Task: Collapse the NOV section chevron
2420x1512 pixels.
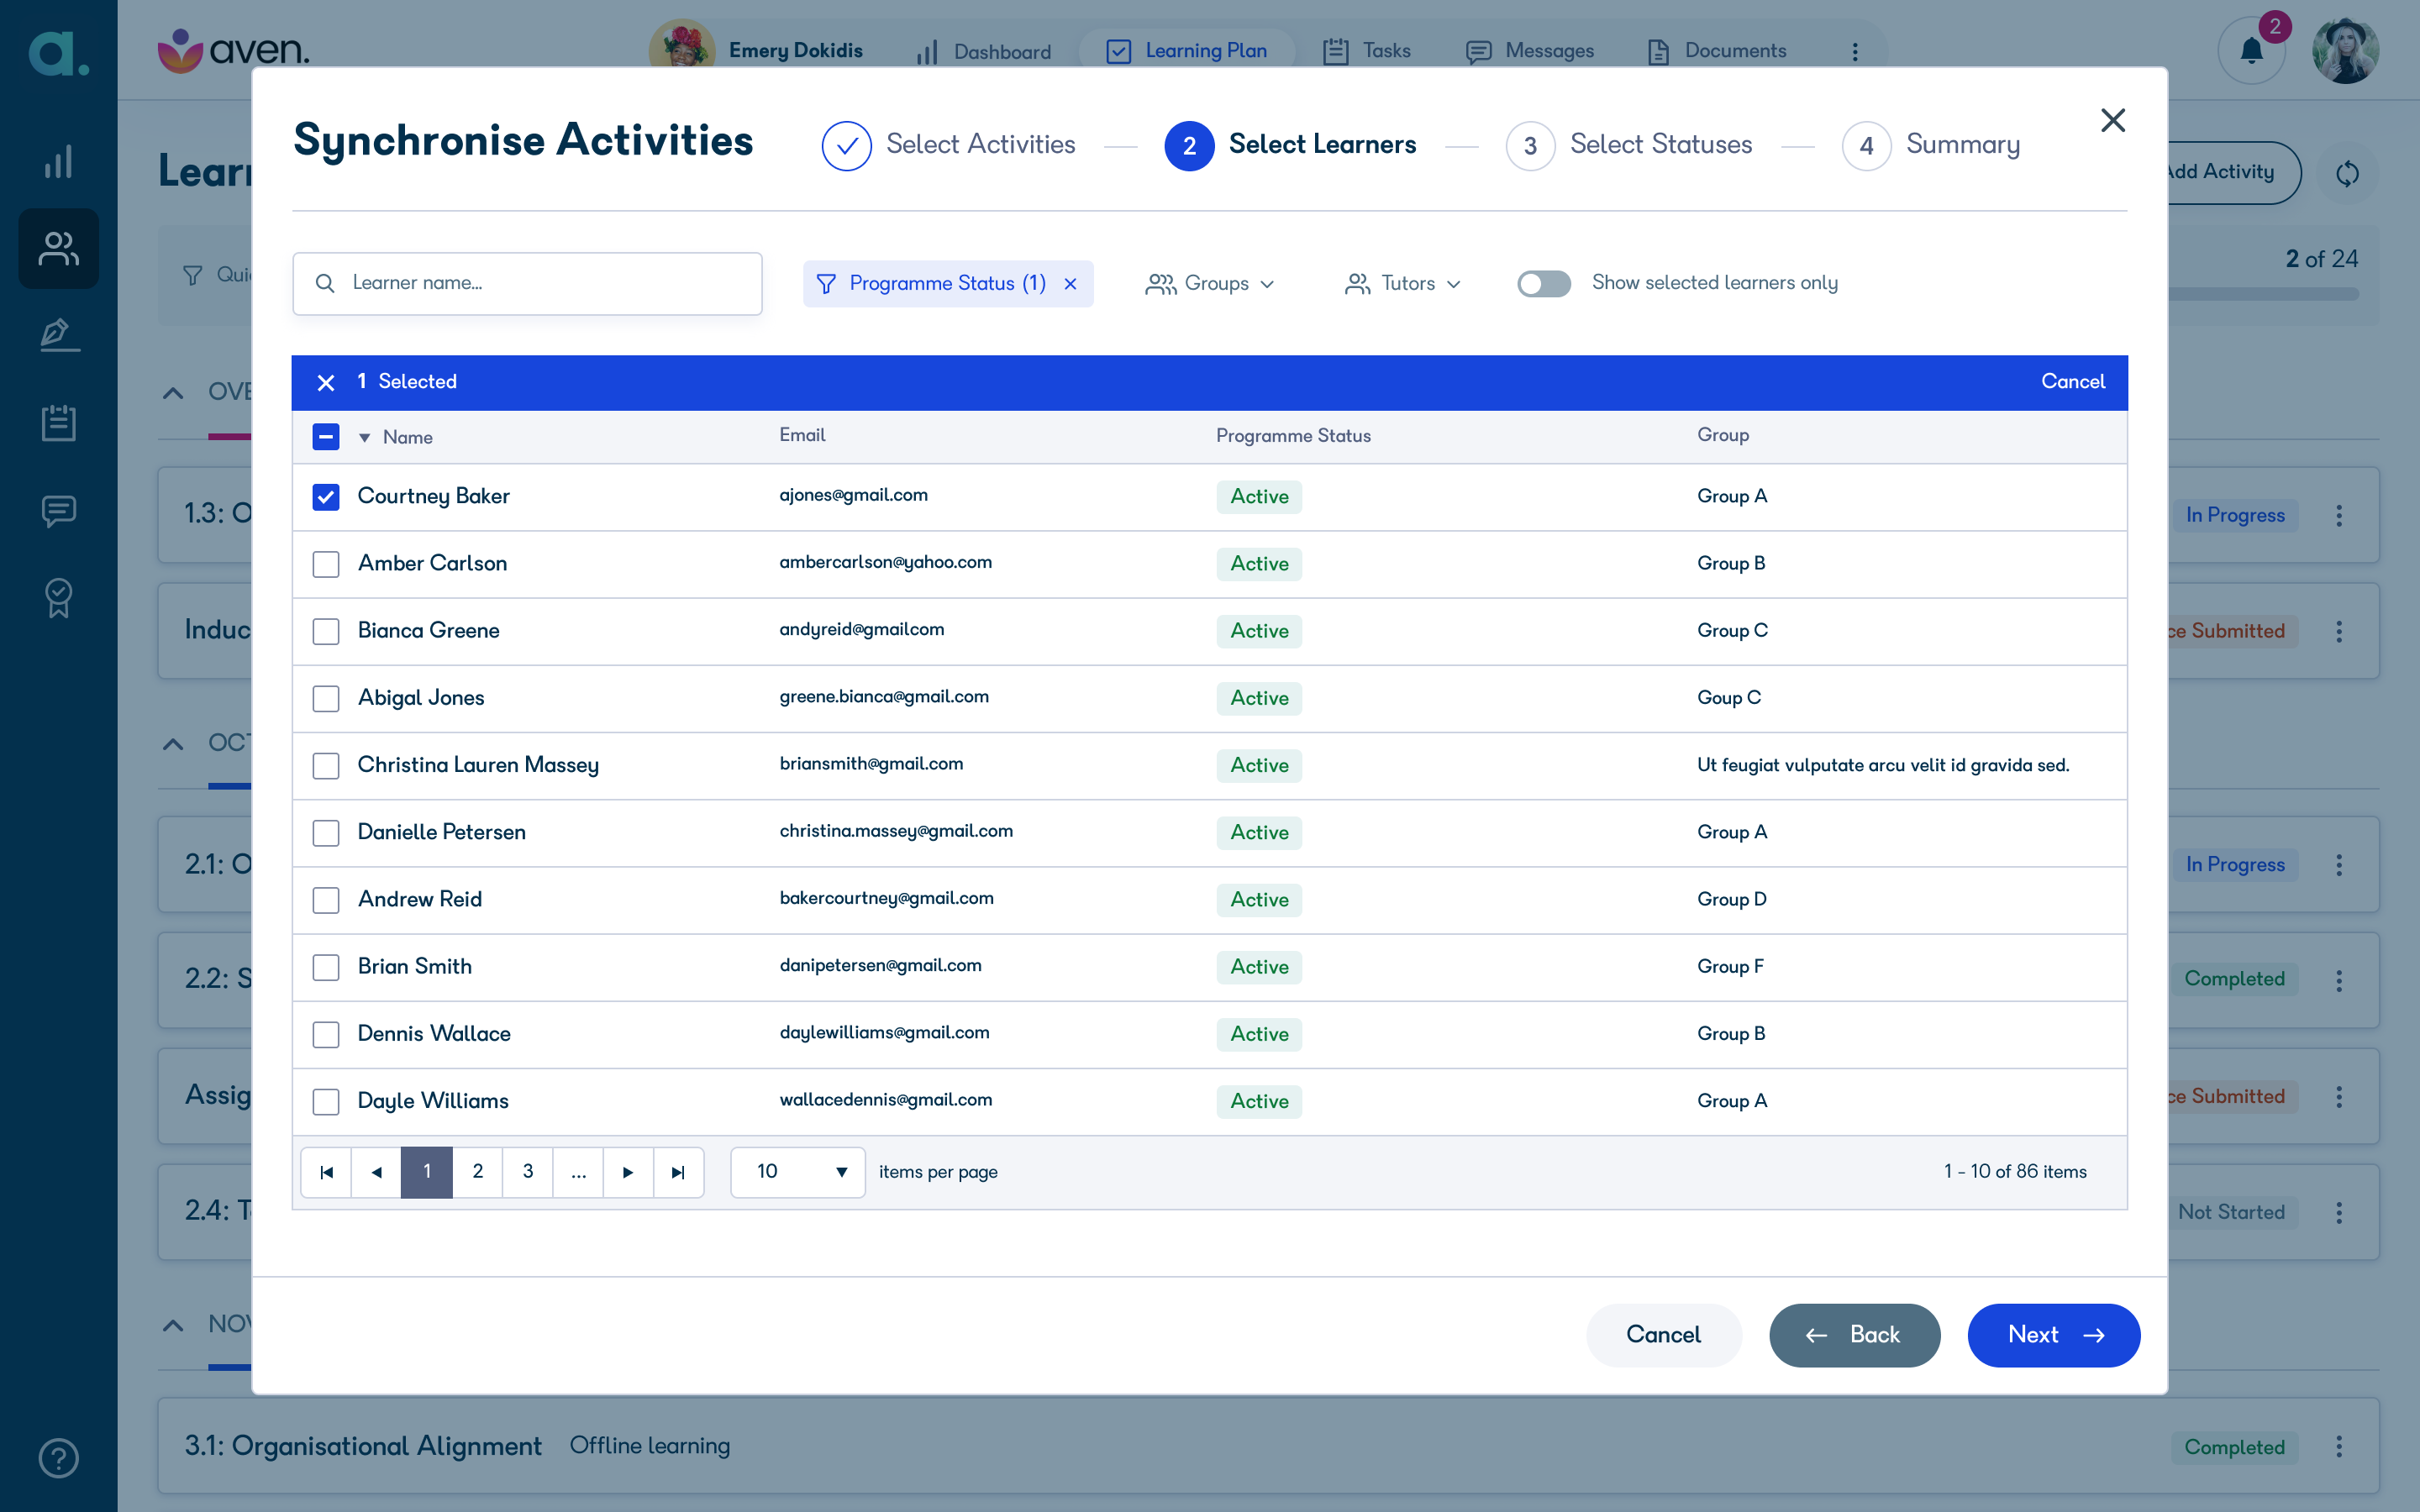Action: 173,1325
